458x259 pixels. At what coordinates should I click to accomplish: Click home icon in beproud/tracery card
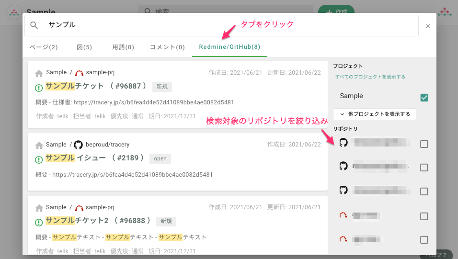(x=39, y=145)
